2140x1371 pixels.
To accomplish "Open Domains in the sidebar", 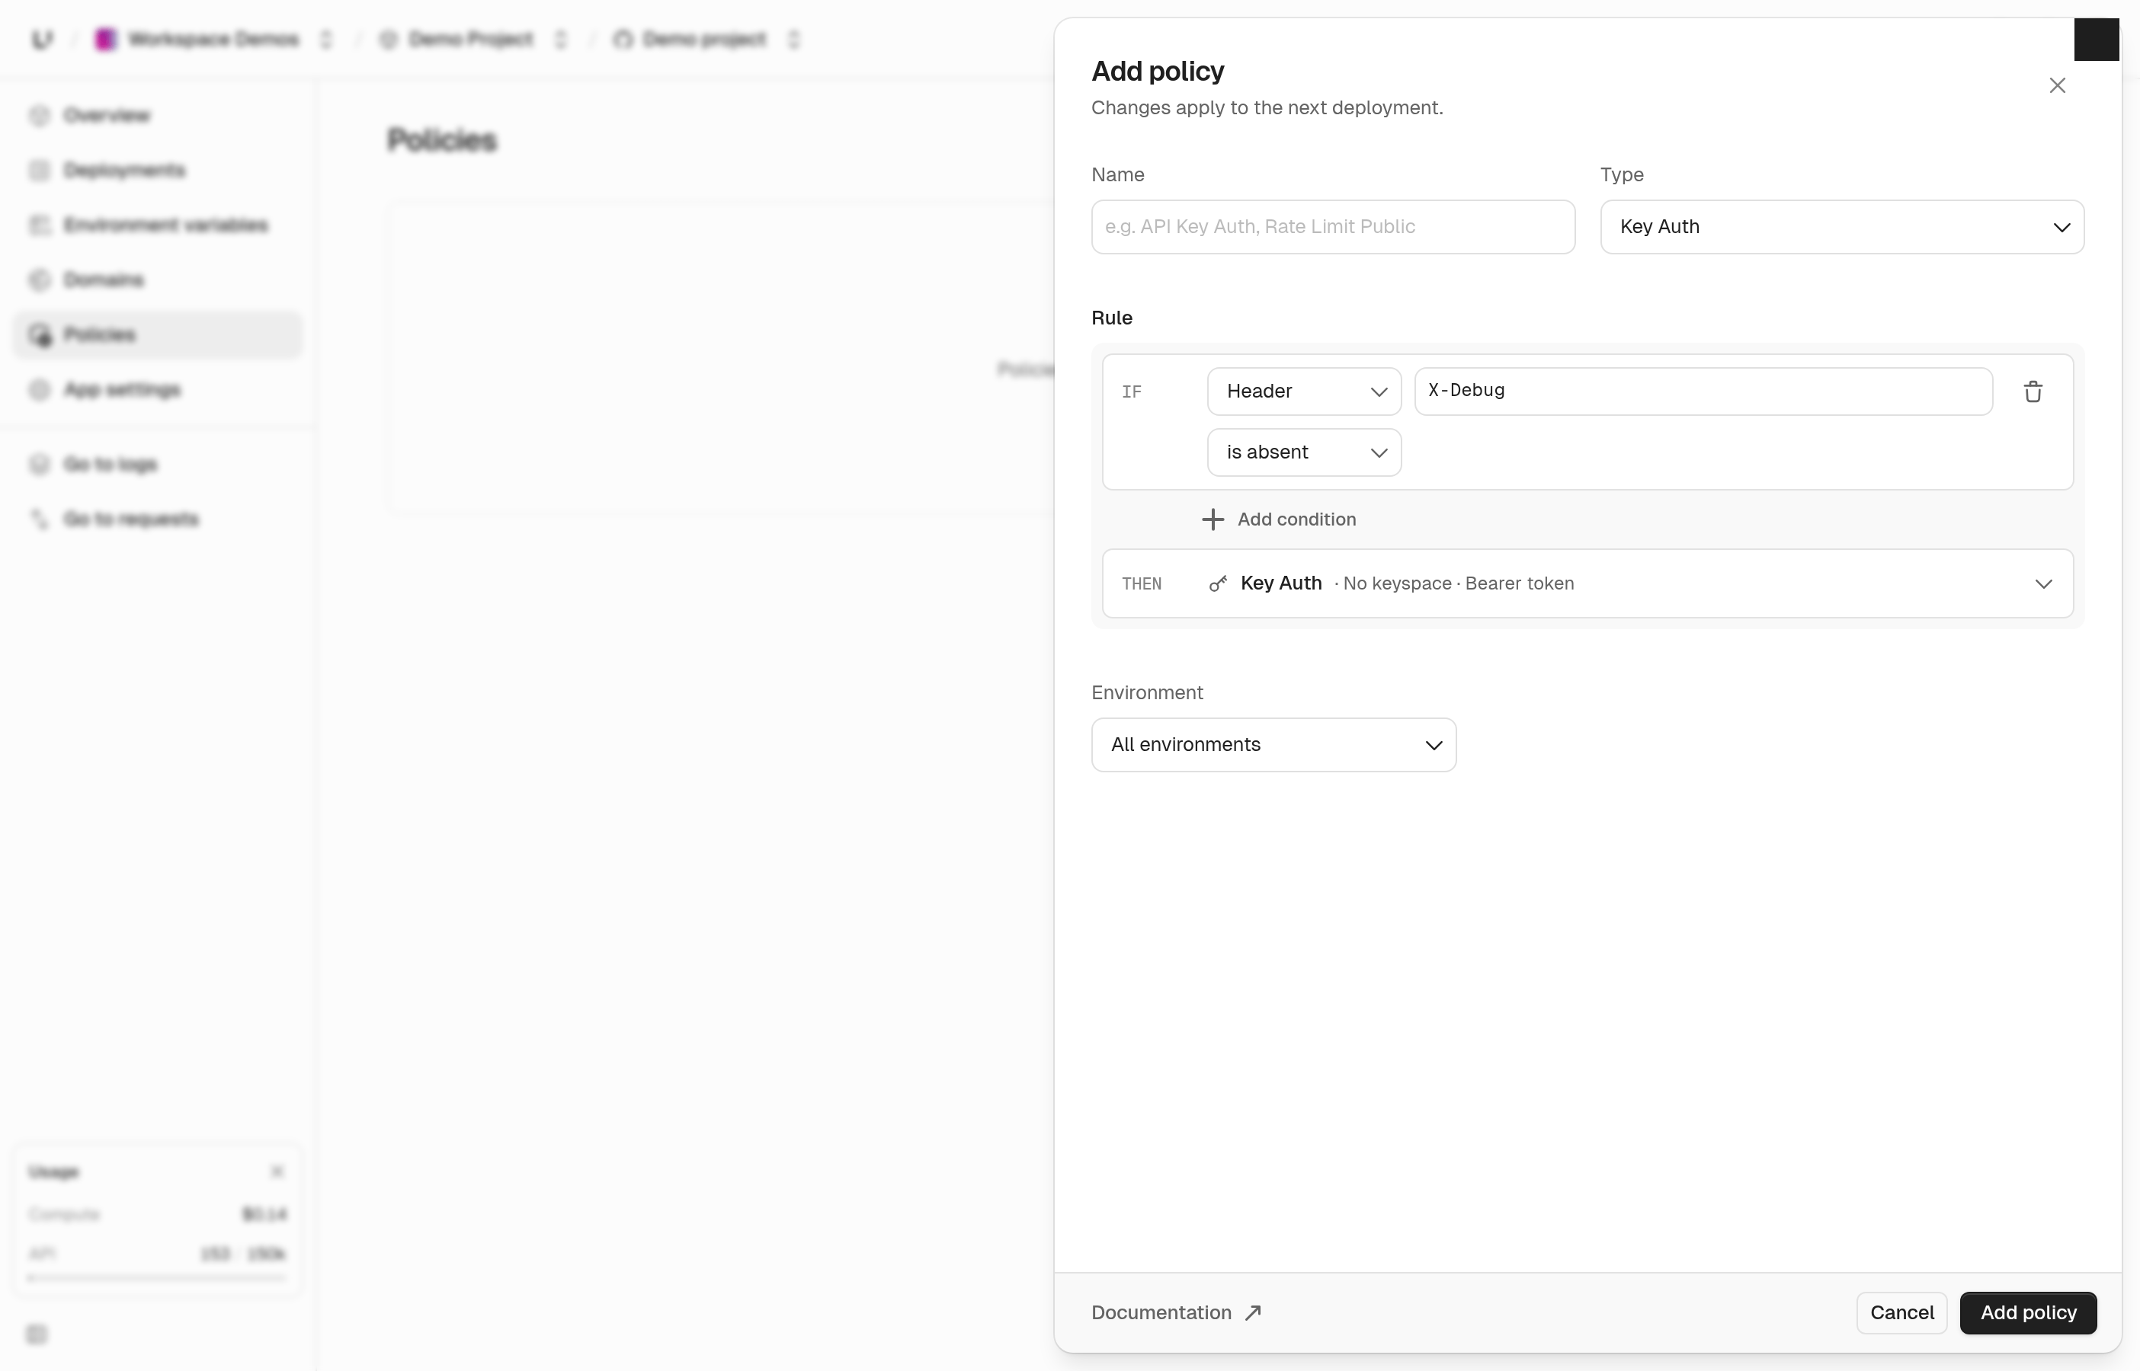I will [158, 280].
